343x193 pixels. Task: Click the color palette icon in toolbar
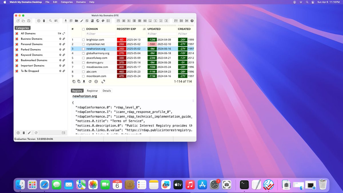(x=103, y=21)
